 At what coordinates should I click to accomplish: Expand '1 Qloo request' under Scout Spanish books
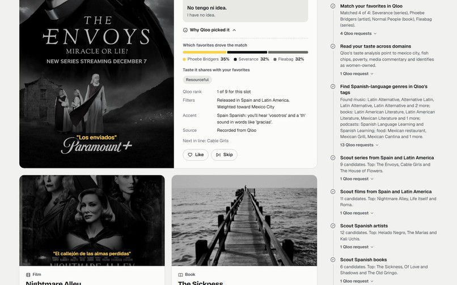click(x=357, y=281)
